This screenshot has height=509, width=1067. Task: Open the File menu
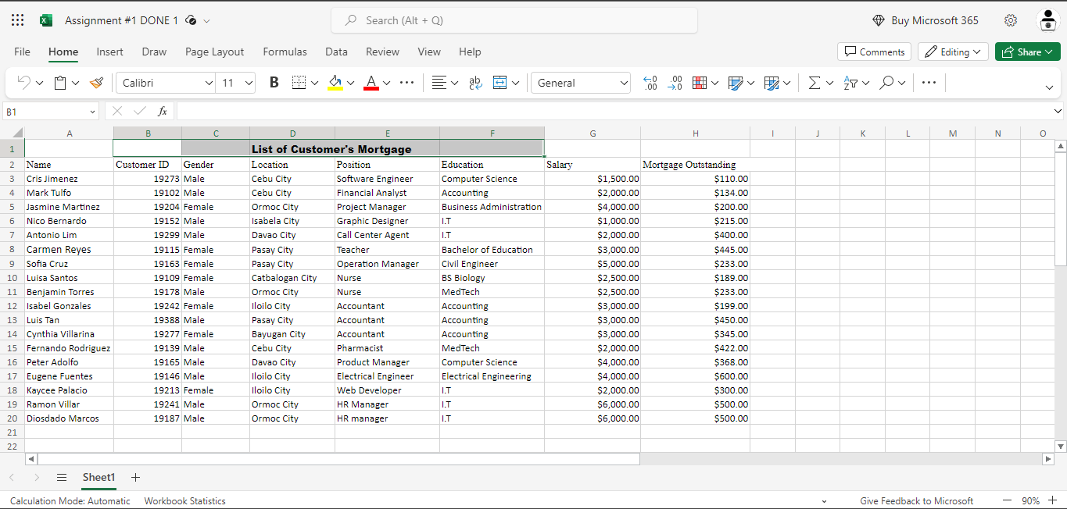[22, 52]
